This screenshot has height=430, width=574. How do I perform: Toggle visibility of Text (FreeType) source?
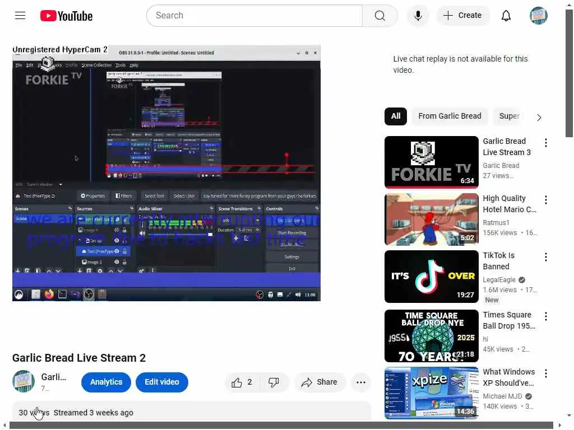pos(117,251)
